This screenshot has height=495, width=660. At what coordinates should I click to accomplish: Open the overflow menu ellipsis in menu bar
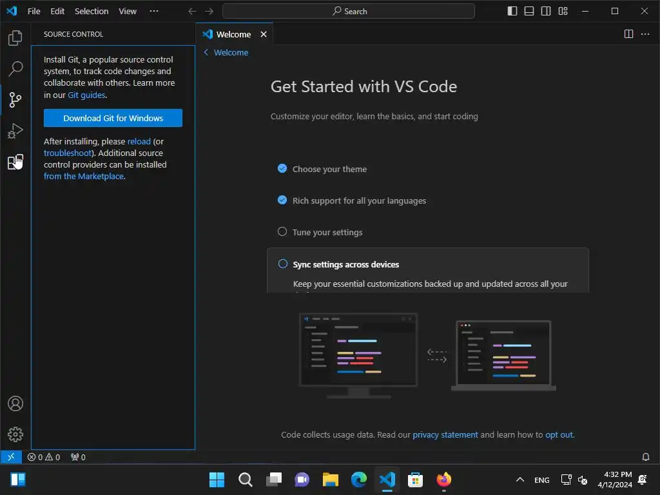point(154,12)
